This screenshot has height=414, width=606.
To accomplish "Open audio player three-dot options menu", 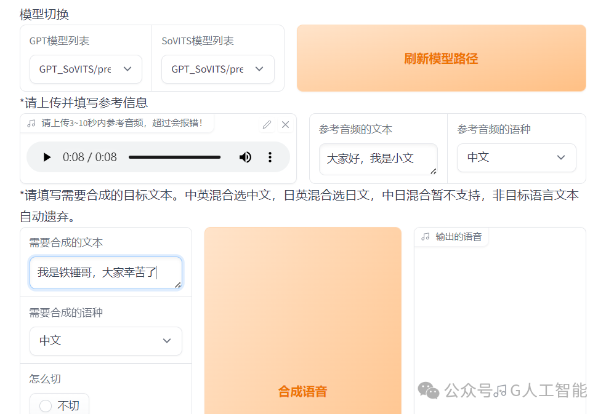I will (x=270, y=157).
